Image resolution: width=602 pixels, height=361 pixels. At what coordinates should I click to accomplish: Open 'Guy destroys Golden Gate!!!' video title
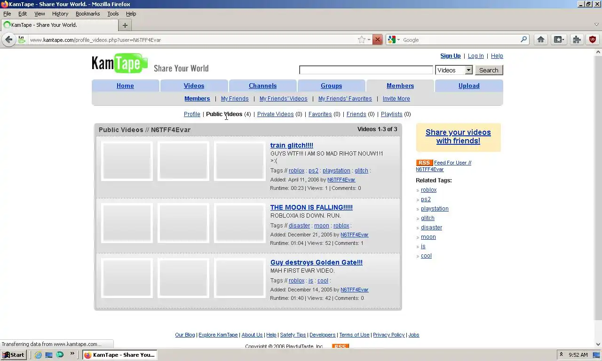click(x=316, y=262)
